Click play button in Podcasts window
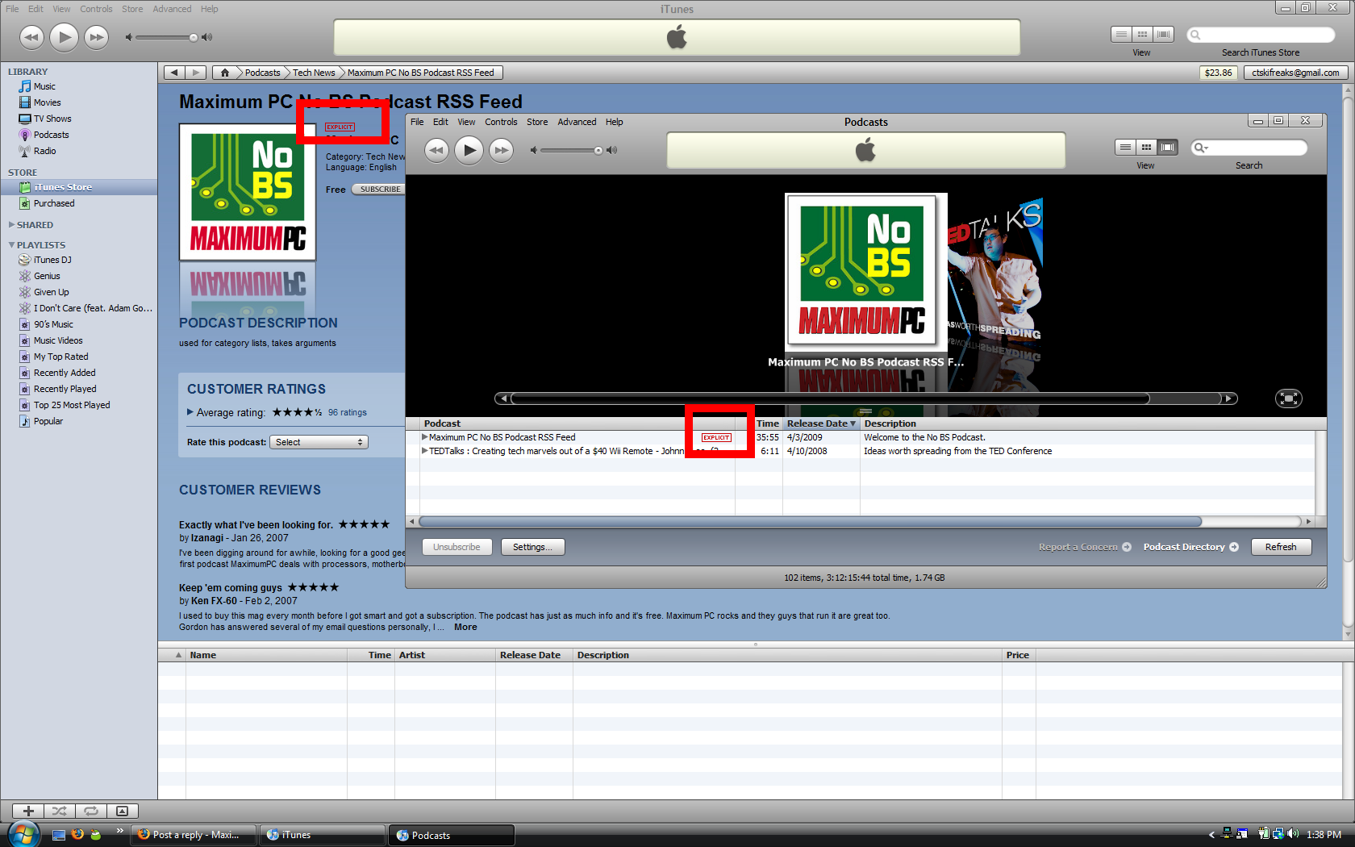This screenshot has height=847, width=1355. (x=469, y=150)
